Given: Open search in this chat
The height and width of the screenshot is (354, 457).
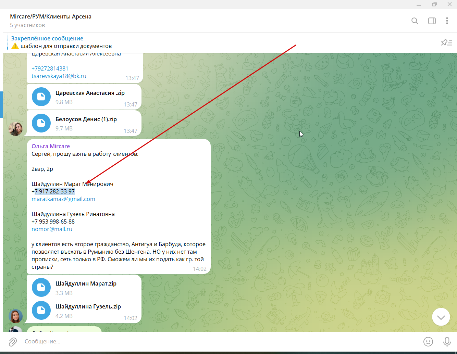Looking at the screenshot, I should (415, 21).
